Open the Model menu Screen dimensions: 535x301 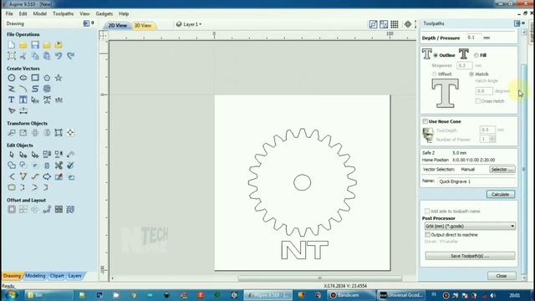[39, 13]
